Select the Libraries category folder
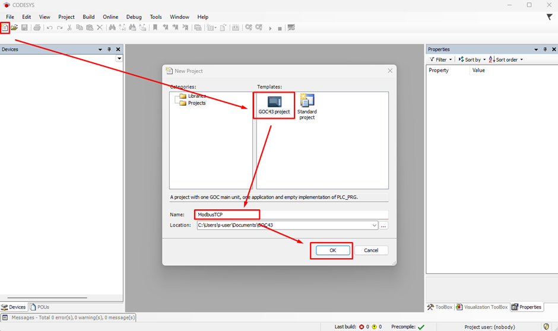The width and height of the screenshot is (558, 331). click(192, 96)
